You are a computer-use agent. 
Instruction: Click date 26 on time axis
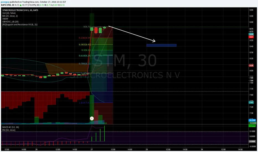point(36,150)
